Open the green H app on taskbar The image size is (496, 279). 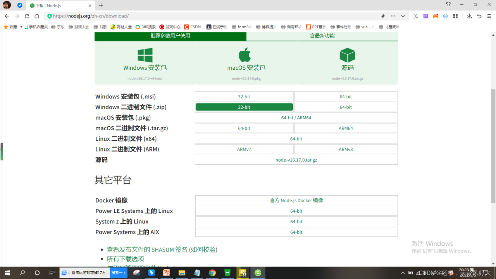pos(227,273)
